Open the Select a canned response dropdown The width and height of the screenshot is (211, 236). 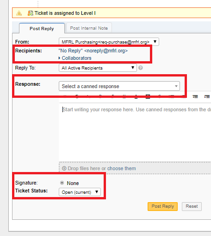tap(119, 86)
